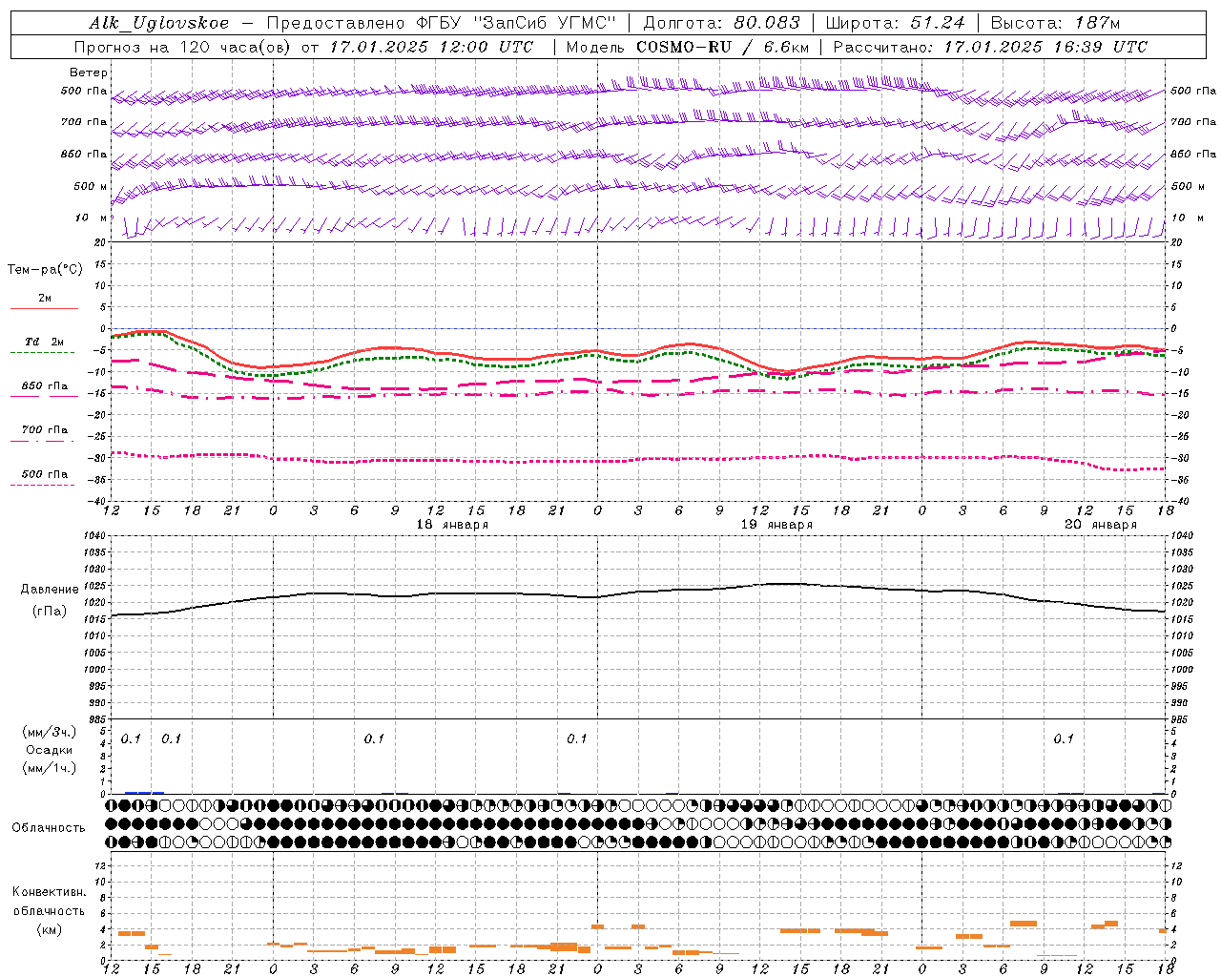Click the forecast length text 120 часа(ов)
This screenshot has height=977, width=1221.
[x=236, y=47]
